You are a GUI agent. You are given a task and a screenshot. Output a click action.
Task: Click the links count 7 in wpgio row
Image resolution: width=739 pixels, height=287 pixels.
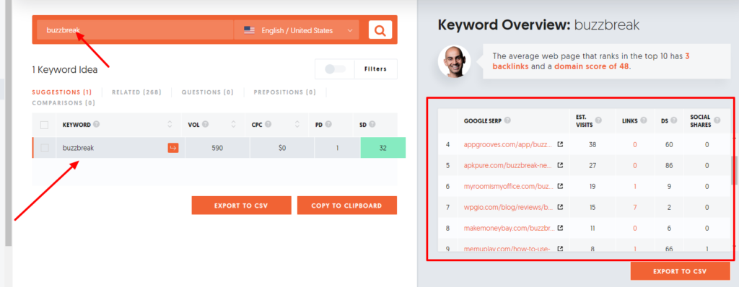pos(635,207)
